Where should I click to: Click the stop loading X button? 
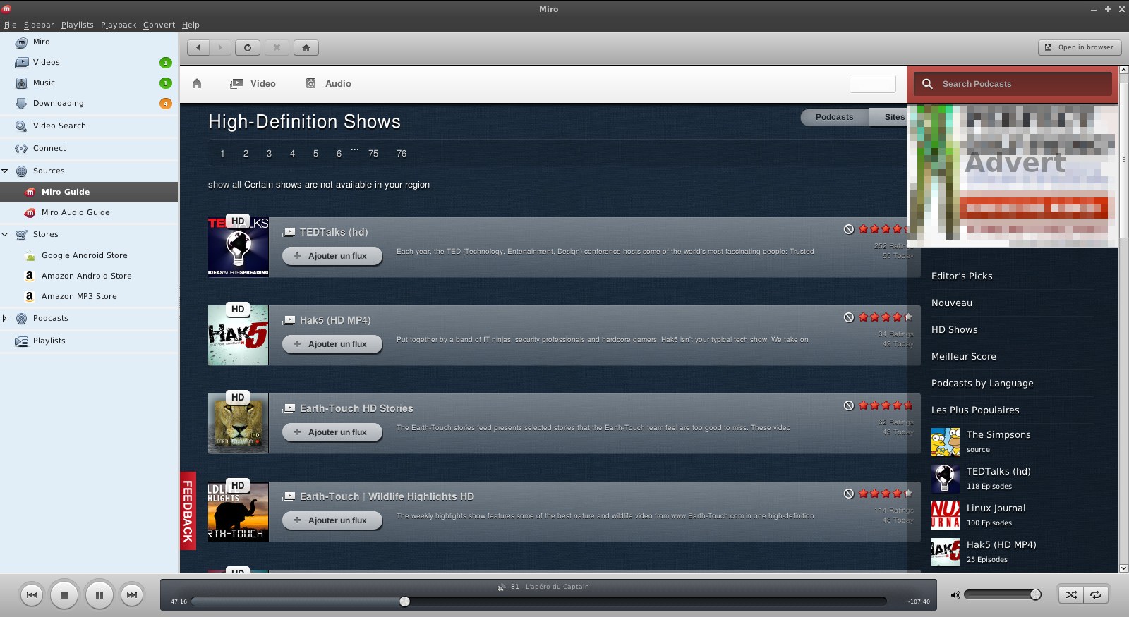point(277,47)
